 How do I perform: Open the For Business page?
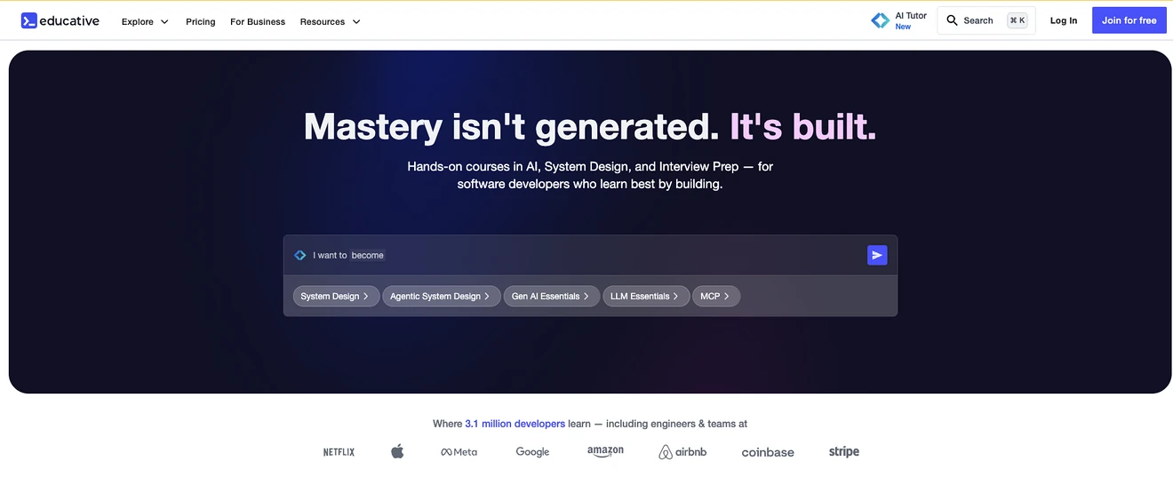point(258,21)
